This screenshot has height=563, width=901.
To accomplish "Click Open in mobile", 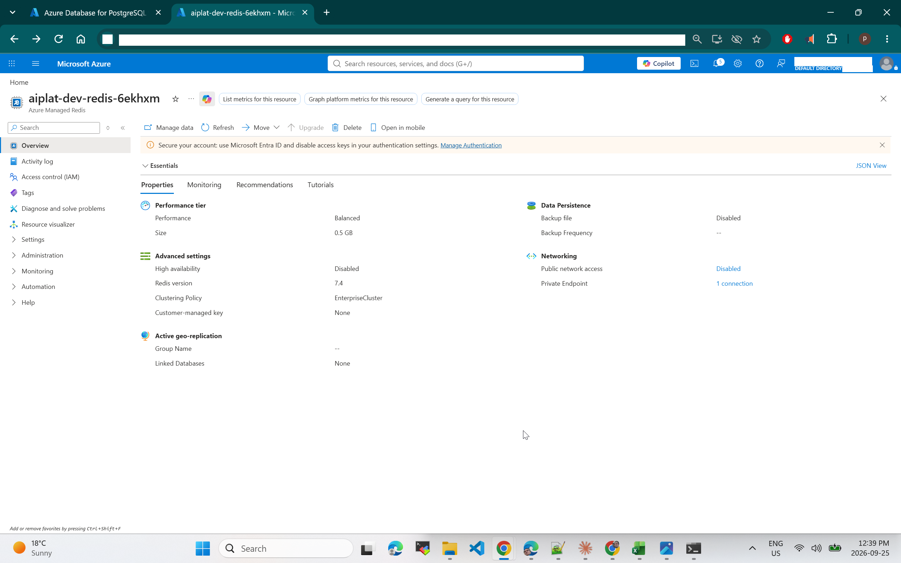I will coord(397,128).
